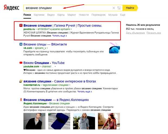The width and height of the screenshot is (168, 134).
Task: Open the Карты tab
Action: click(61, 15)
